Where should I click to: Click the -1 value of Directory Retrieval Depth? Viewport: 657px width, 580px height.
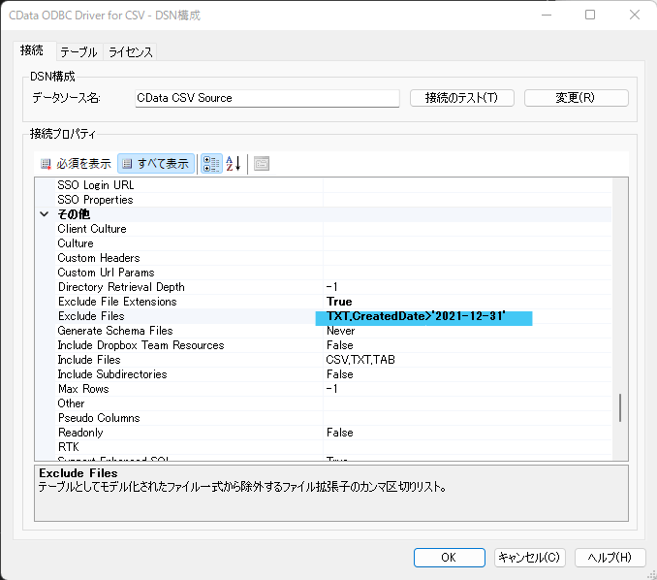coord(331,287)
